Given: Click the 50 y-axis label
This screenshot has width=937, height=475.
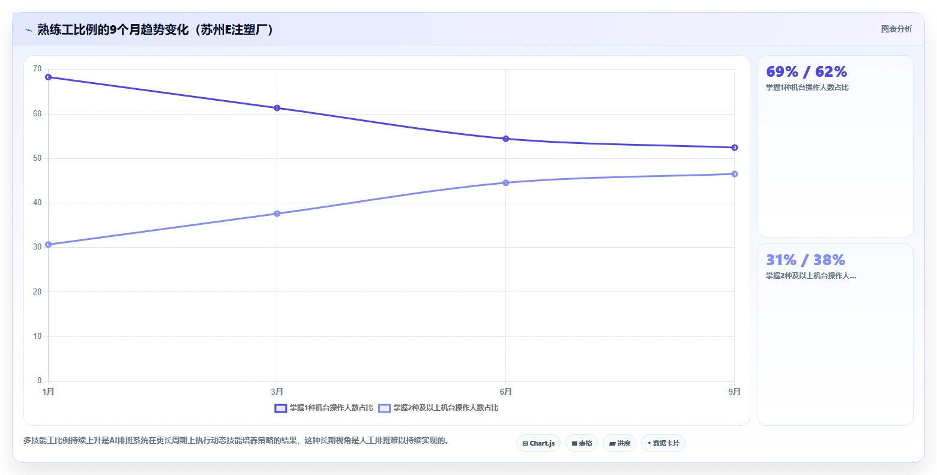Looking at the screenshot, I should (37, 158).
